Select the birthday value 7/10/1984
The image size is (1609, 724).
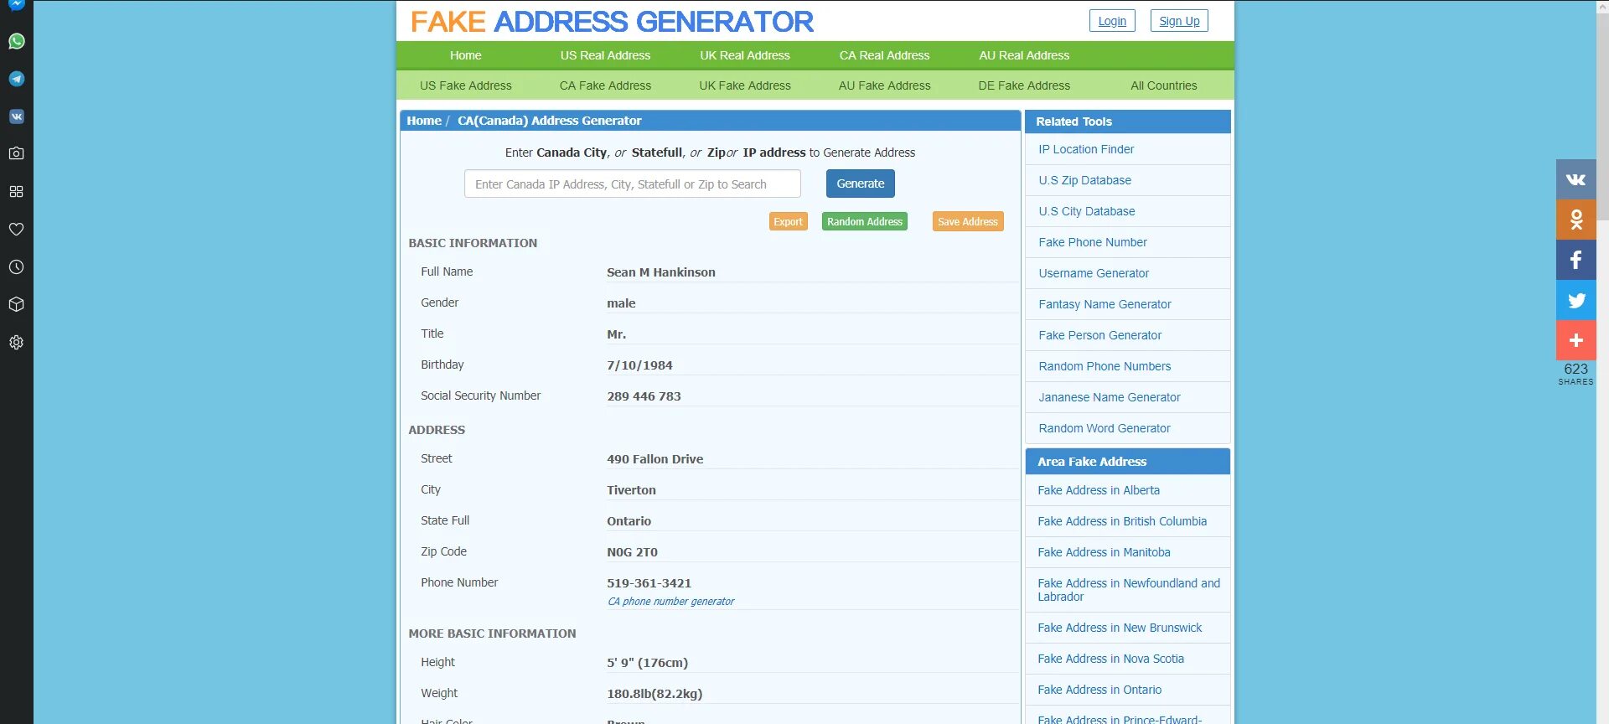[x=639, y=365]
